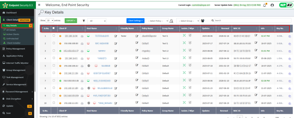This screenshot has width=294, height=118.
Task: Click the green EXPORT button
Action: 71,21
